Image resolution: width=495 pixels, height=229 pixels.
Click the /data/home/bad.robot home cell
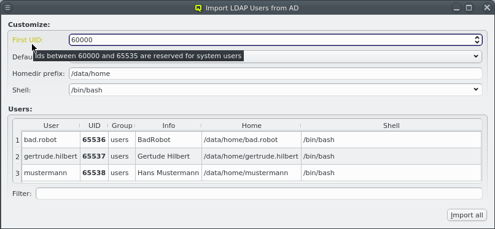point(251,140)
